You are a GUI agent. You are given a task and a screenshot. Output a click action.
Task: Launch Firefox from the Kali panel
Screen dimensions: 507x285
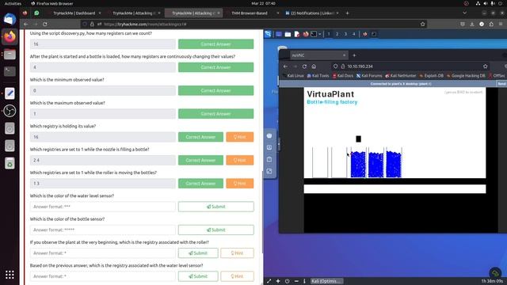(x=305, y=34)
